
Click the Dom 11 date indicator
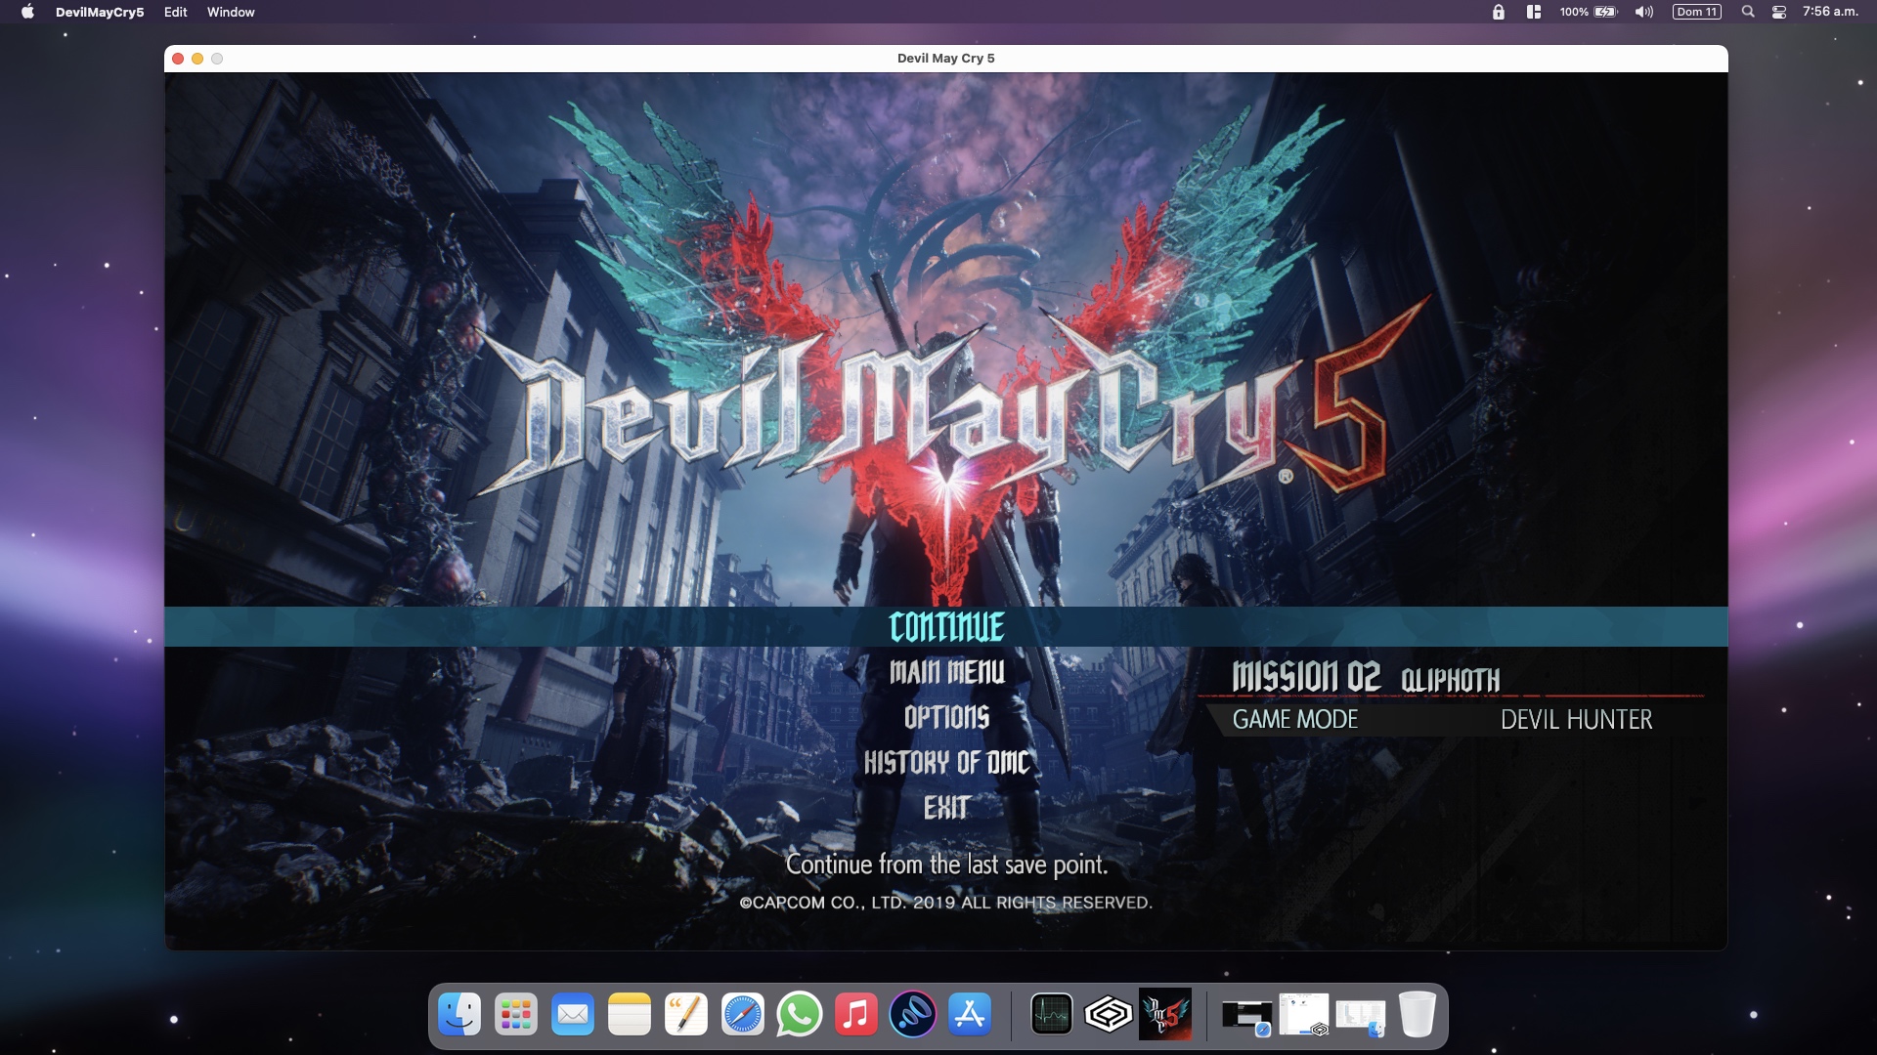coord(1697,12)
